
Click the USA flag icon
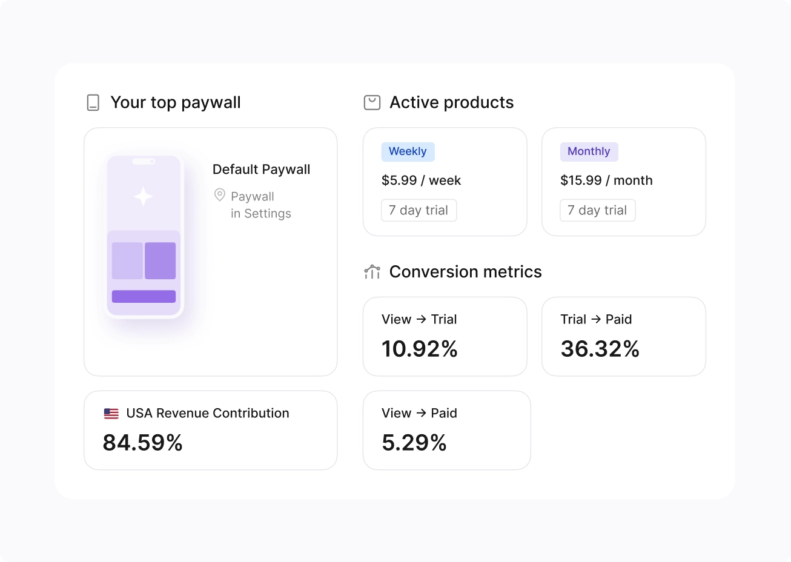click(111, 414)
